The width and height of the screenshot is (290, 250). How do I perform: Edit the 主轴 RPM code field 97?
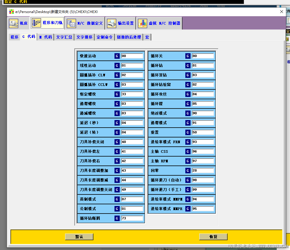pos(203,161)
